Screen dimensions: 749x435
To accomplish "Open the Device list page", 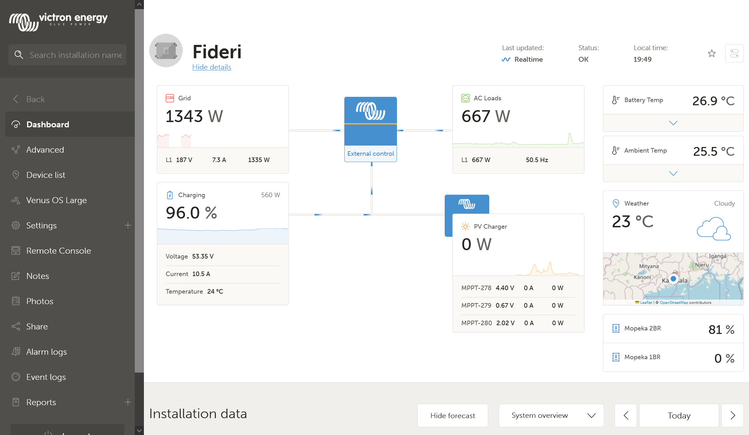I will click(x=46, y=175).
